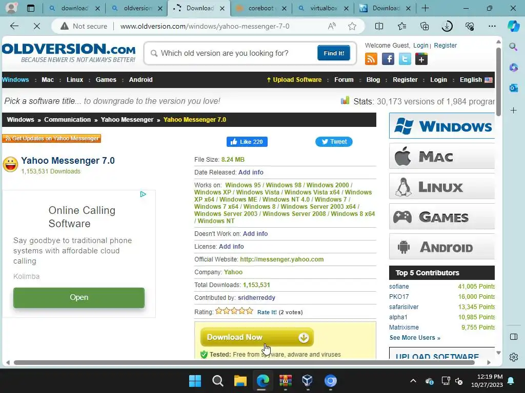Click the AdChoices icon on the ad
The width and height of the screenshot is (525, 393).
pyautogui.click(x=143, y=194)
